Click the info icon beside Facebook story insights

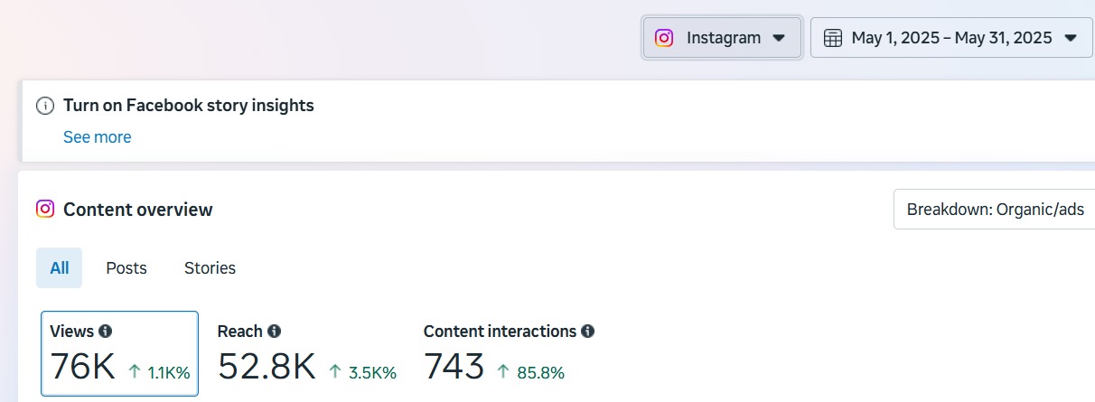coord(45,106)
